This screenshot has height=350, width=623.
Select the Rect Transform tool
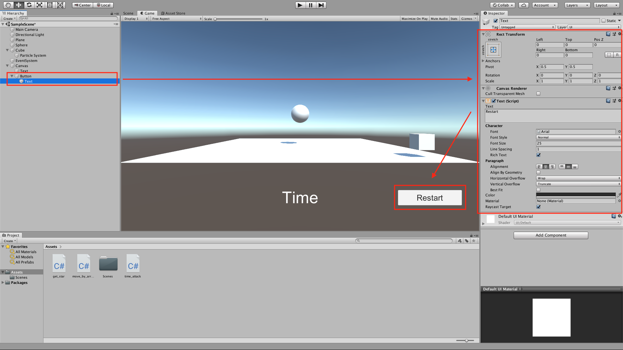coord(50,5)
